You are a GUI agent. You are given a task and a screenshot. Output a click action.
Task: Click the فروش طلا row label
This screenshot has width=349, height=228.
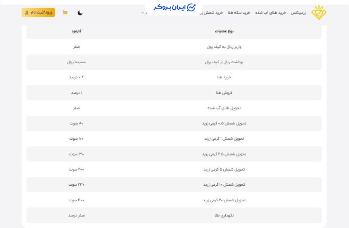point(224,93)
